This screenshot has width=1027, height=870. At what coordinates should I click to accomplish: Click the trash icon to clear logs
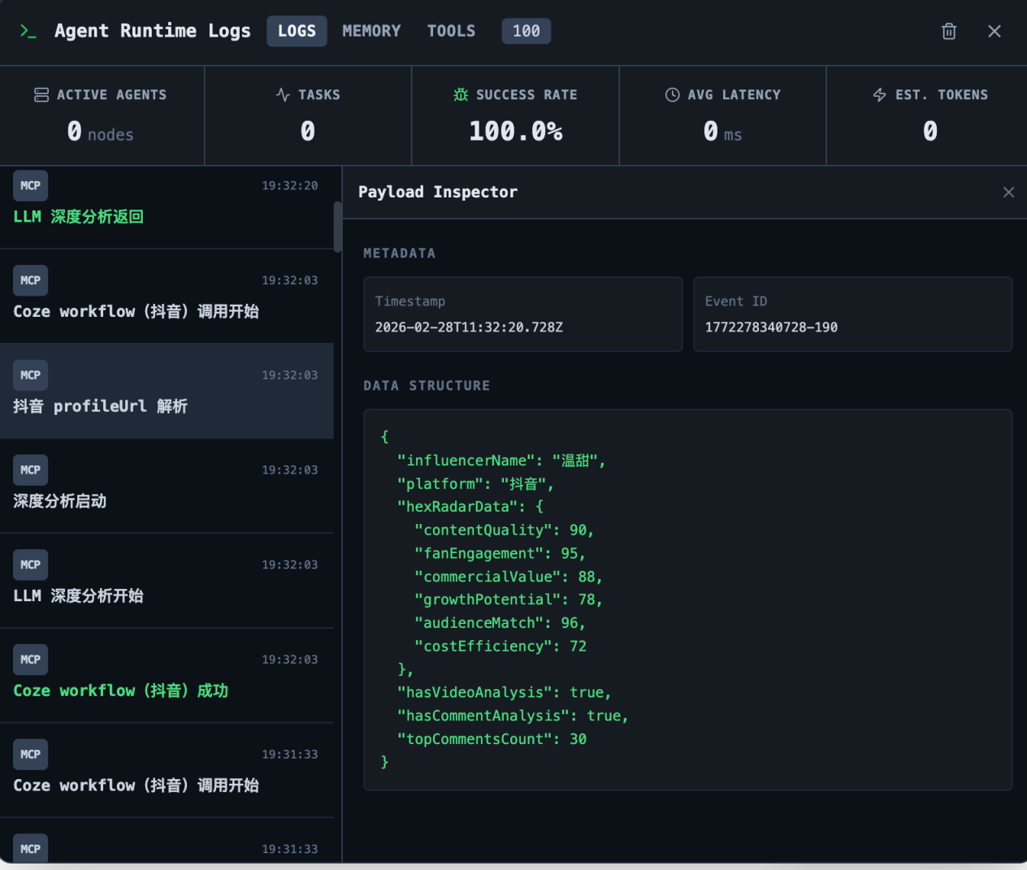pyautogui.click(x=948, y=31)
